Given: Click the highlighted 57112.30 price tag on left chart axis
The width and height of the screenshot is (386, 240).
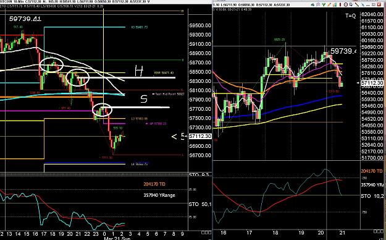Looking at the screenshot, I should (x=200, y=136).
